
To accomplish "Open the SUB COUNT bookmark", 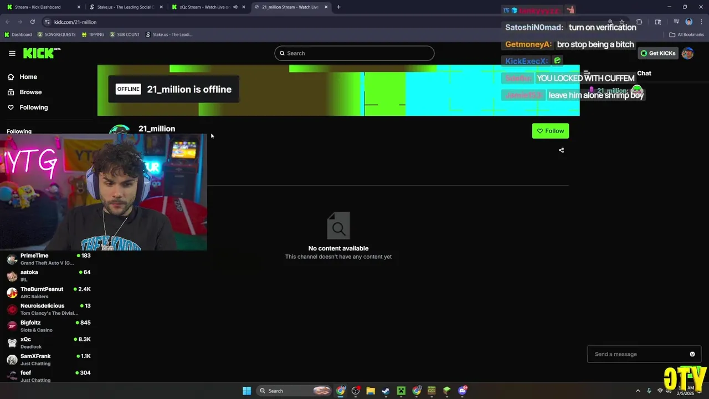I will tap(125, 34).
